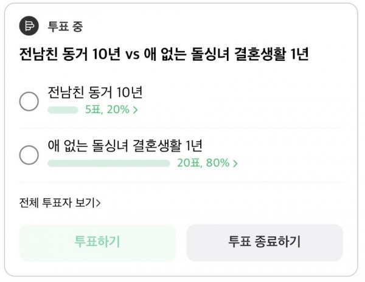The width and height of the screenshot is (365, 282).
Task: Expand the chevron next to 전체 투표자 보기
Action: 99,203
